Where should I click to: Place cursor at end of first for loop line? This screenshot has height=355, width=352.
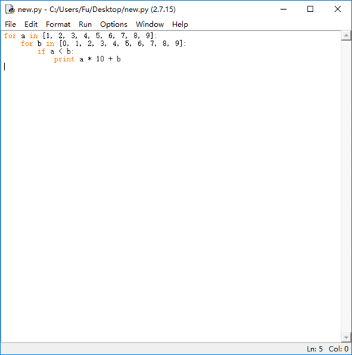pyautogui.click(x=157, y=36)
